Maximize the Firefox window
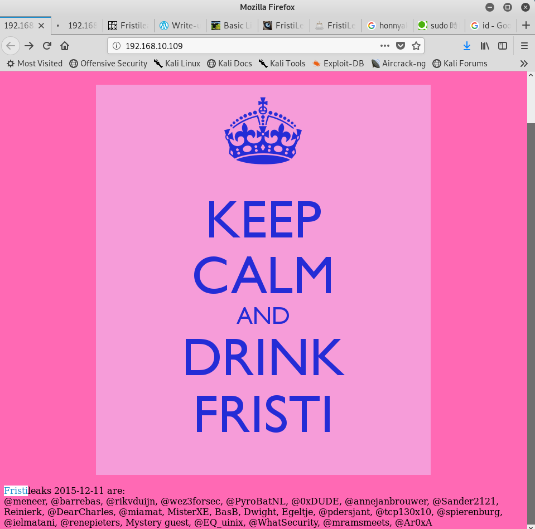The height and width of the screenshot is (529, 535). point(508,7)
